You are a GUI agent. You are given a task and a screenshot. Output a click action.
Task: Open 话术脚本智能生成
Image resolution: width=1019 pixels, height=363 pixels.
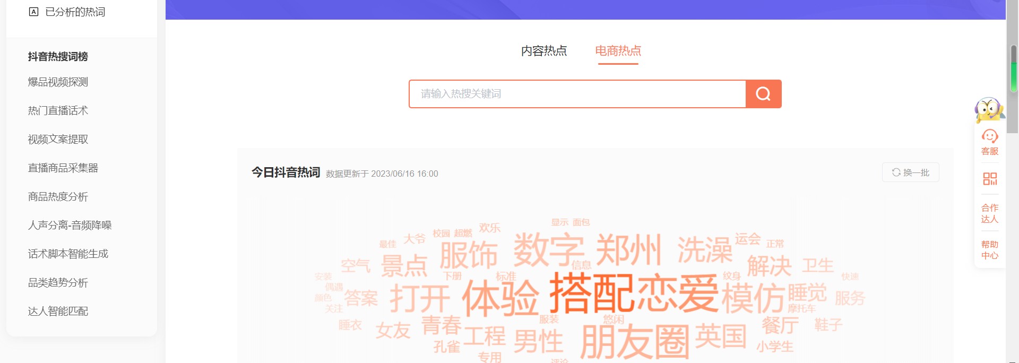pyautogui.click(x=68, y=254)
